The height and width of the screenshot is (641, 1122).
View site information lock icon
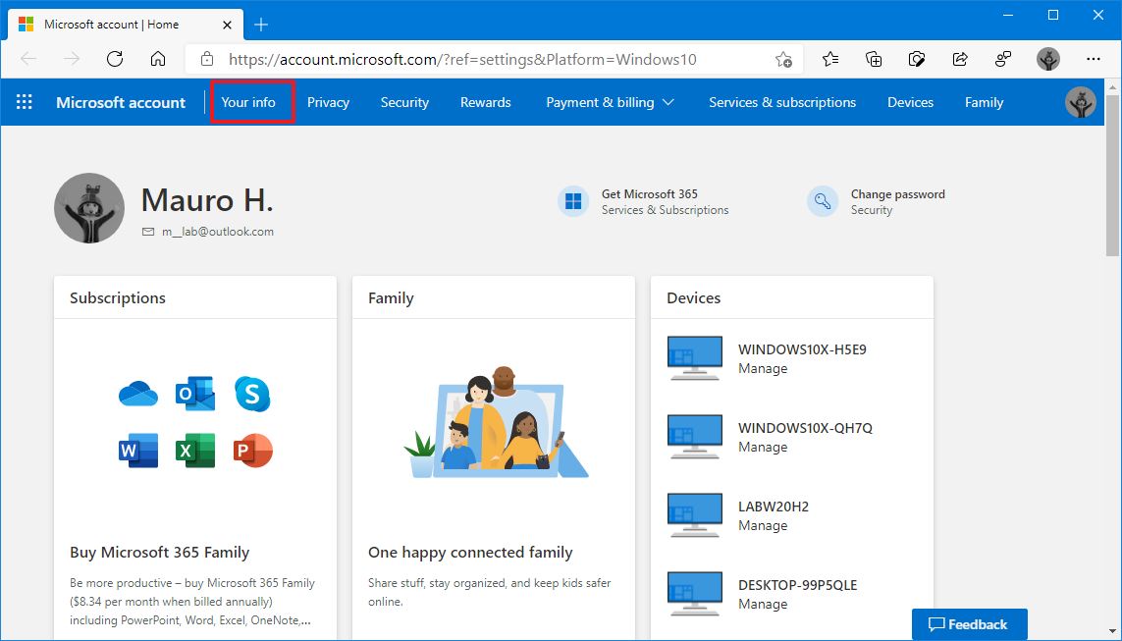pyautogui.click(x=207, y=59)
